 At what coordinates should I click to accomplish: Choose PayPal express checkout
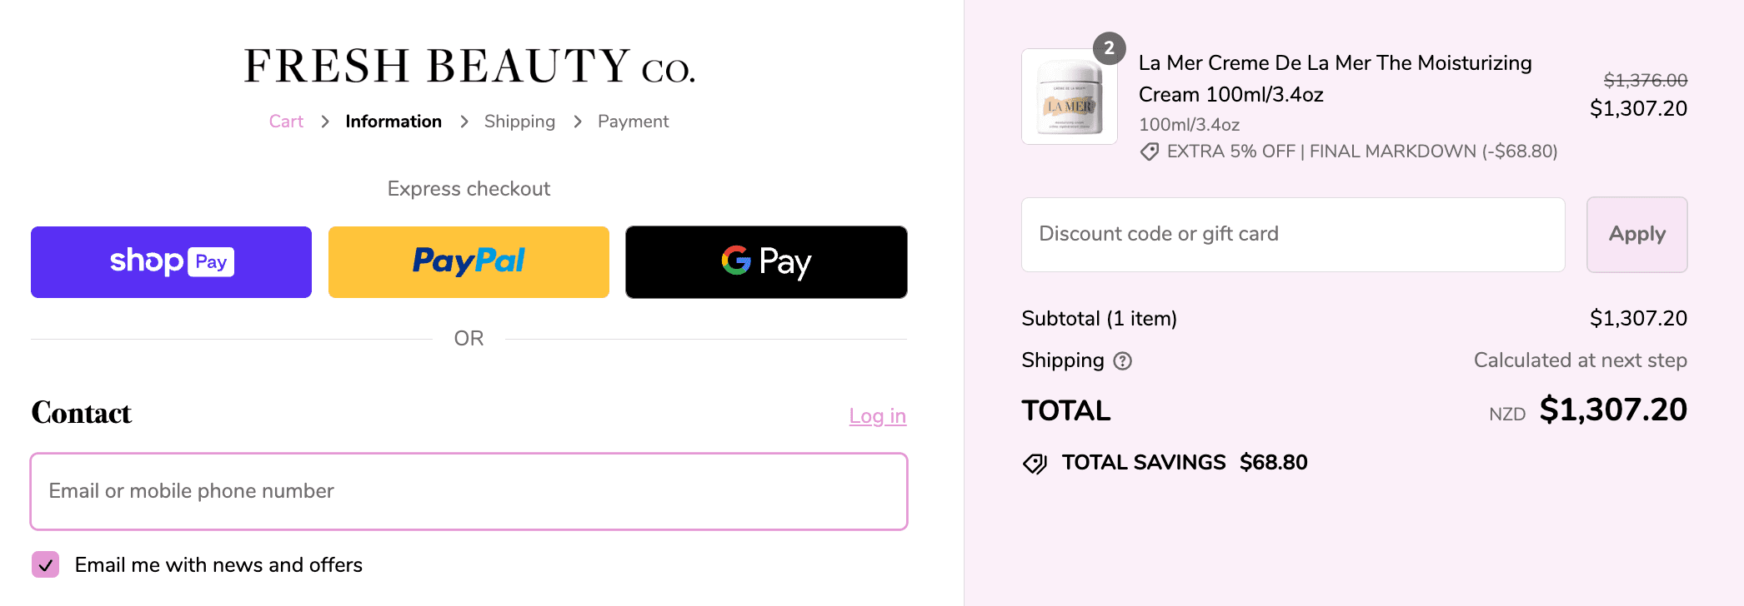pos(469,262)
